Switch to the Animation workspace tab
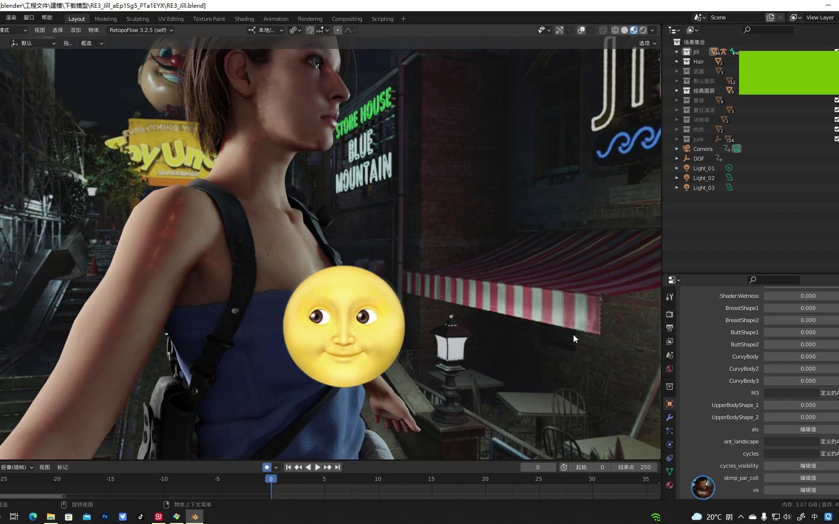Image resolution: width=839 pixels, height=524 pixels. pos(276,19)
